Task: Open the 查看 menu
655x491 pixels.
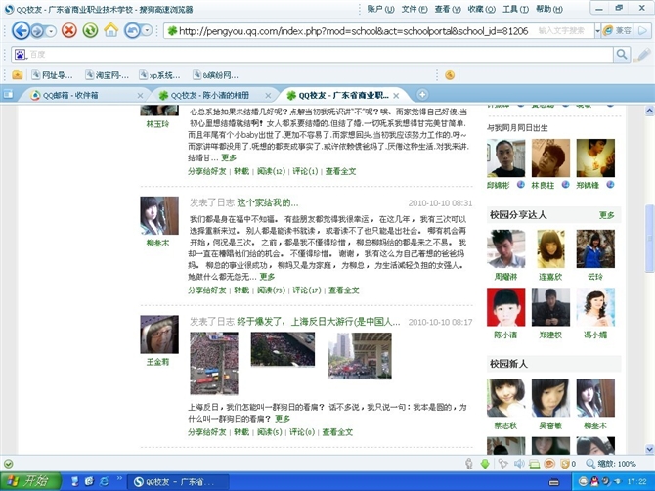Action: pos(448,9)
